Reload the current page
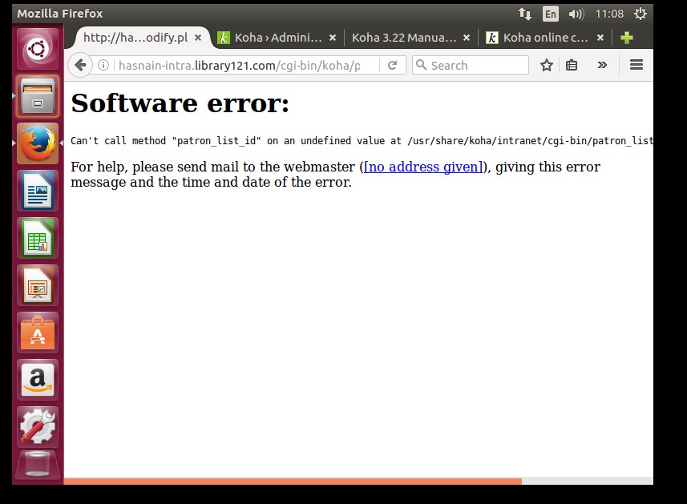 393,65
